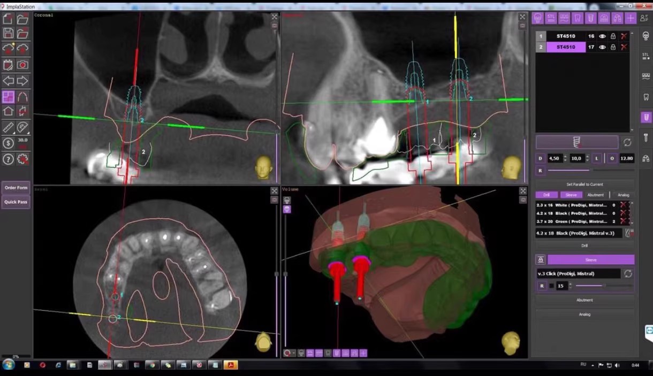Take a screenshot with the camera icon
653x376 pixels.
coord(22,65)
